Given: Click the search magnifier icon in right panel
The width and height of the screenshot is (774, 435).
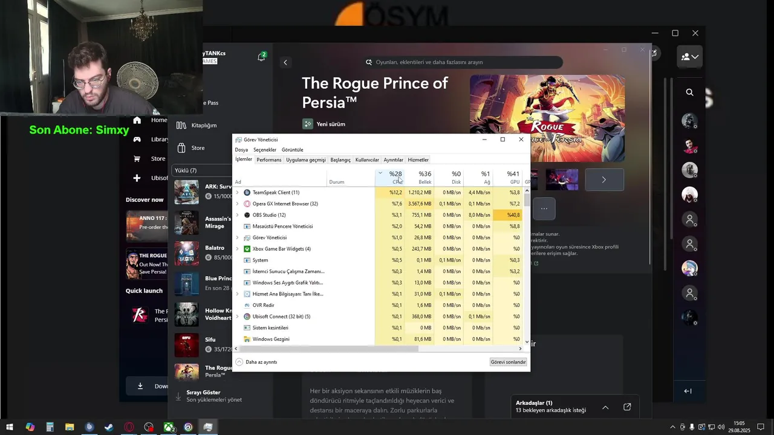Looking at the screenshot, I should point(690,92).
